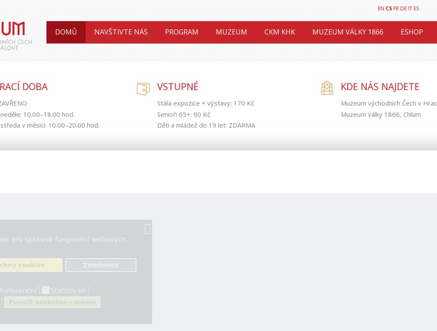Open the Eshop link
This screenshot has height=331, width=437.
click(411, 32)
